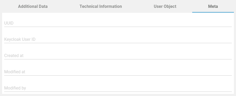Screen dimensions: 236x96
Task: Place cursor in the UUID text box
Action: (x=118, y=23)
